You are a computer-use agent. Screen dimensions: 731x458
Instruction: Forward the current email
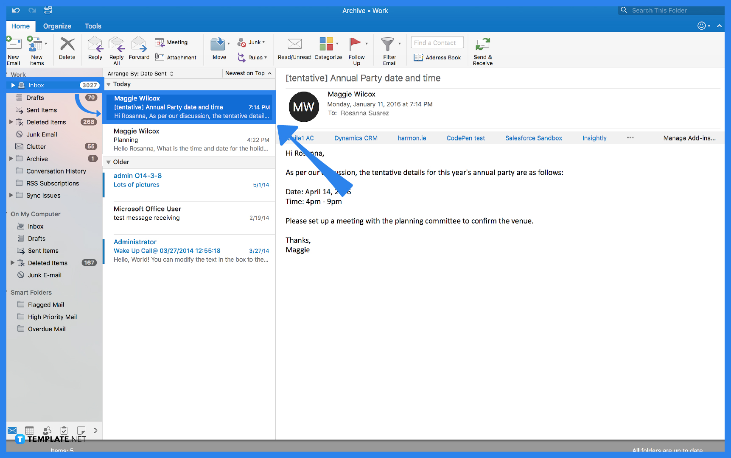click(x=139, y=49)
